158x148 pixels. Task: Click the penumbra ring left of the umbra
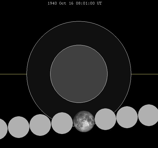click(38, 74)
